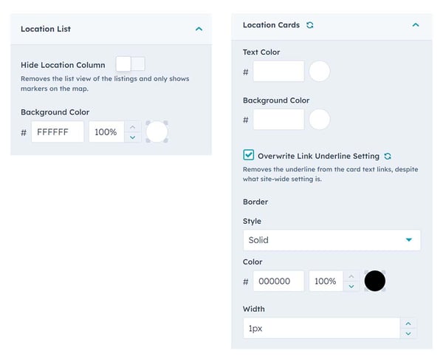
Task: Collapse the Location Cards section chevron
Action: [x=416, y=25]
